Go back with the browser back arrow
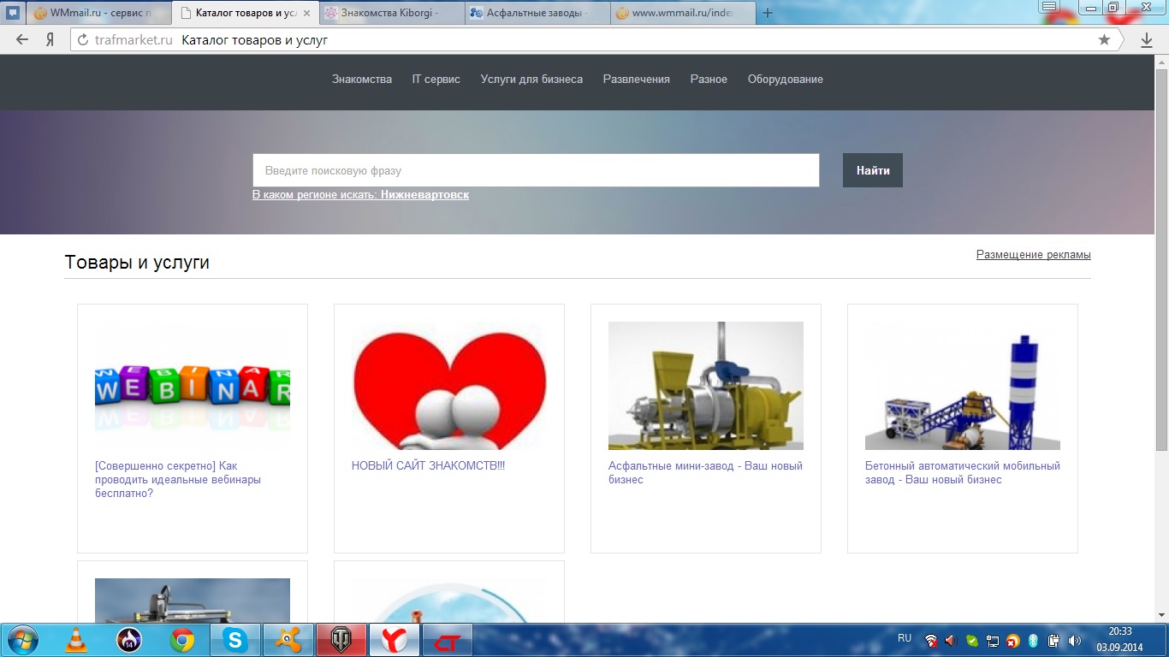Screen dimensions: 1169x657 click(22, 39)
